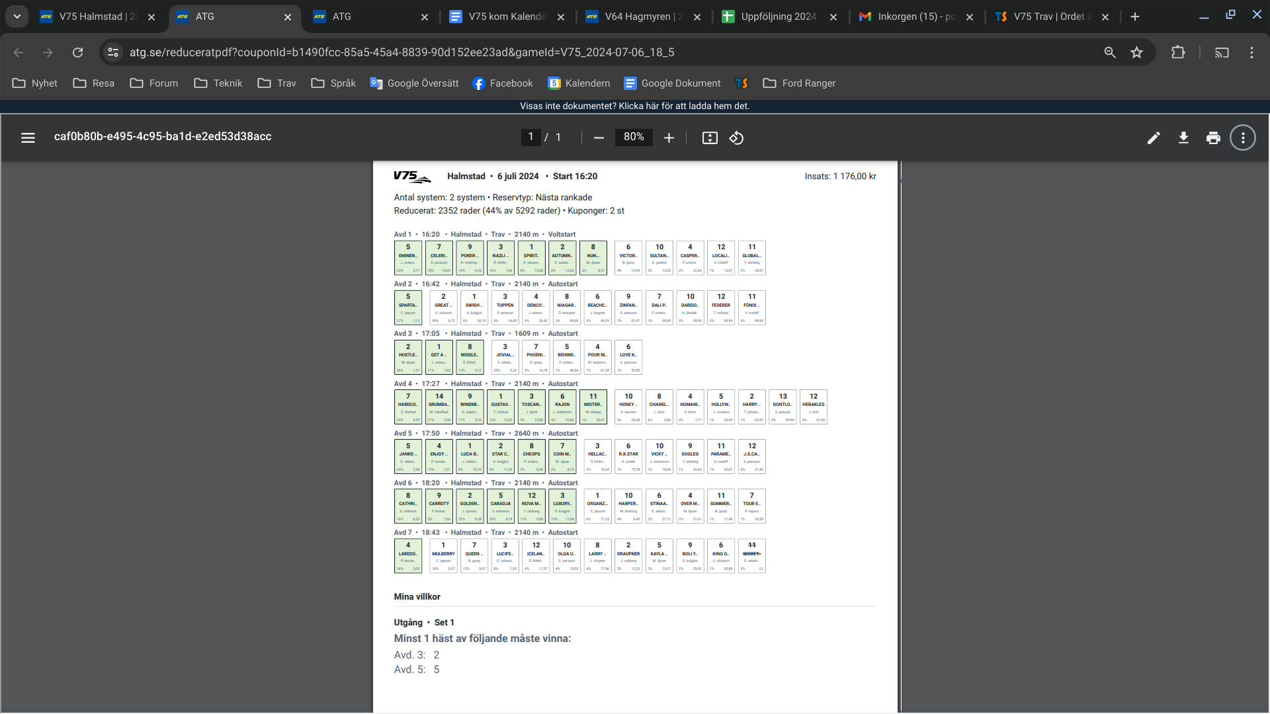
Task: Reload the current page
Action: click(x=77, y=52)
